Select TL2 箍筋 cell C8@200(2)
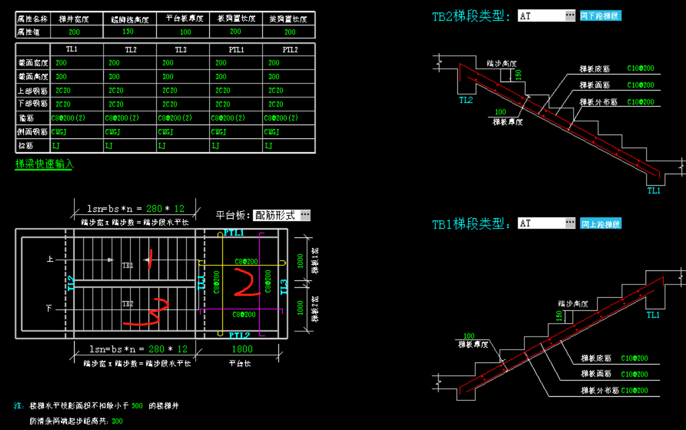Screen dimensions: 686x430 click(x=122, y=118)
